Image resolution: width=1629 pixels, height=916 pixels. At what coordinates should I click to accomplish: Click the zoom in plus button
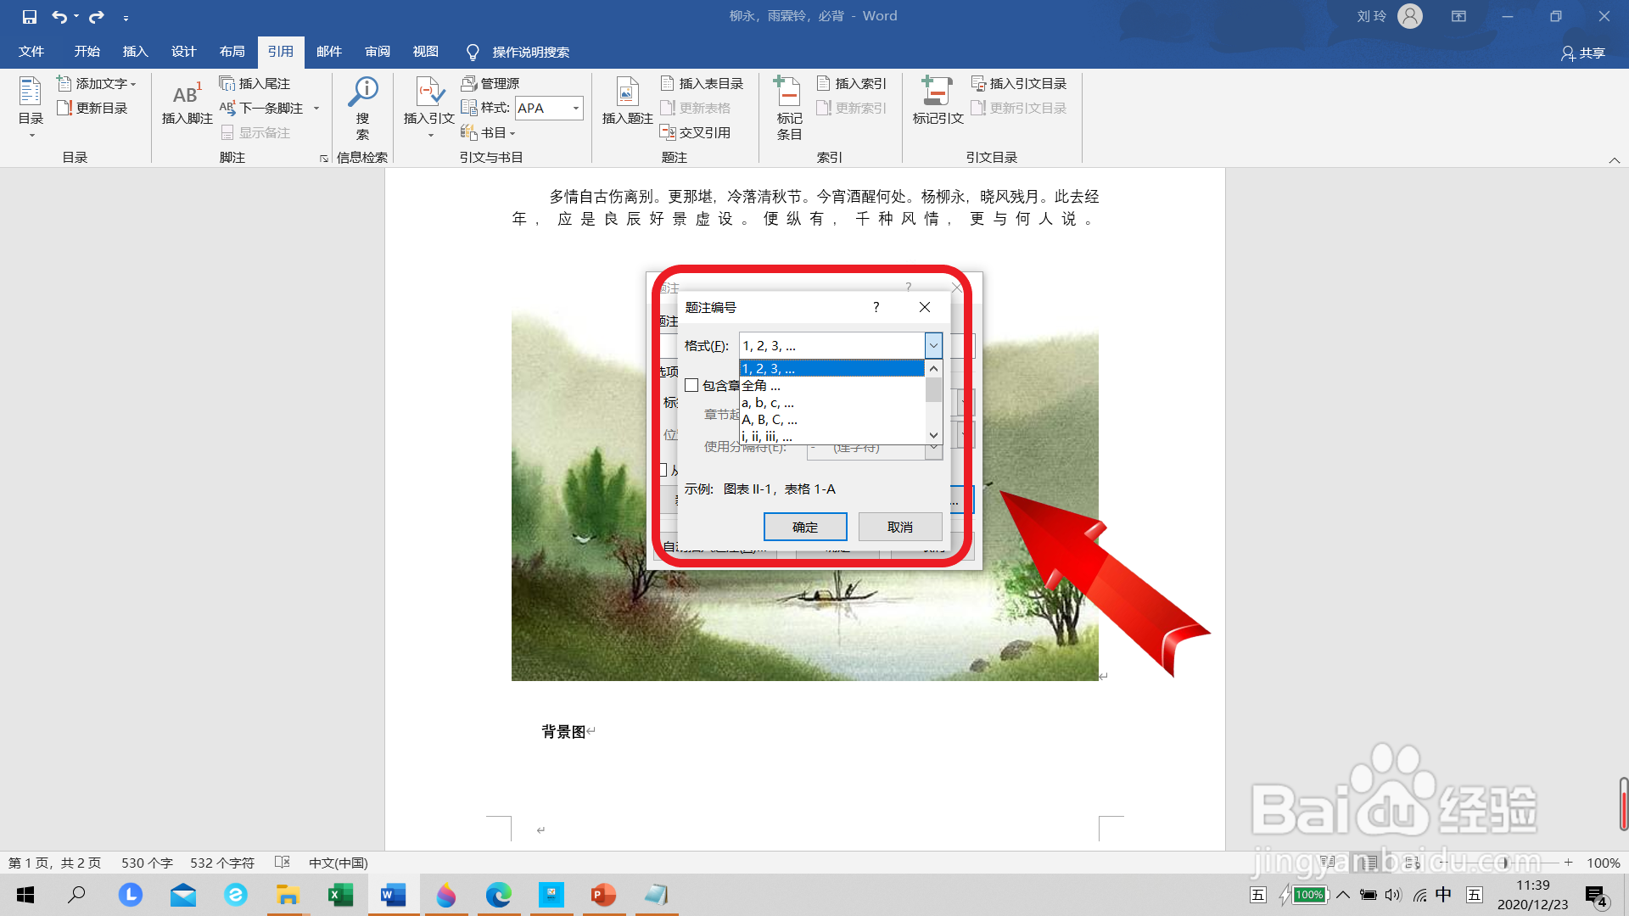coord(1569,863)
